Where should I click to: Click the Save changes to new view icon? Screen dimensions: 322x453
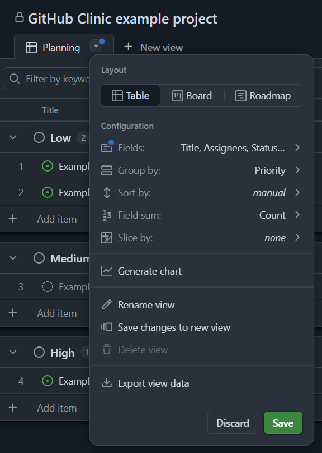point(107,327)
